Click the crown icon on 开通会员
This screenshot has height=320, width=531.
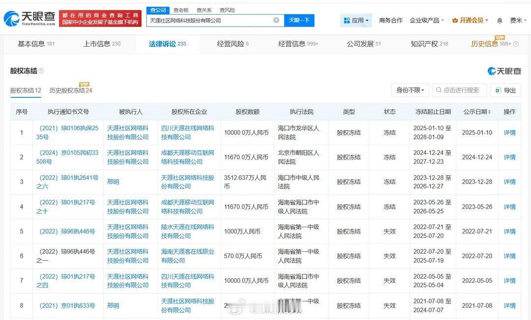click(455, 20)
